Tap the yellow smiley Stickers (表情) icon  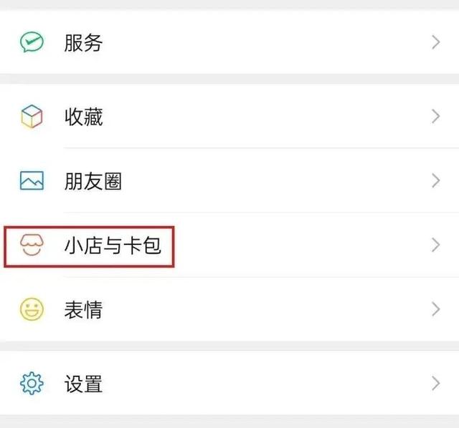(32, 310)
